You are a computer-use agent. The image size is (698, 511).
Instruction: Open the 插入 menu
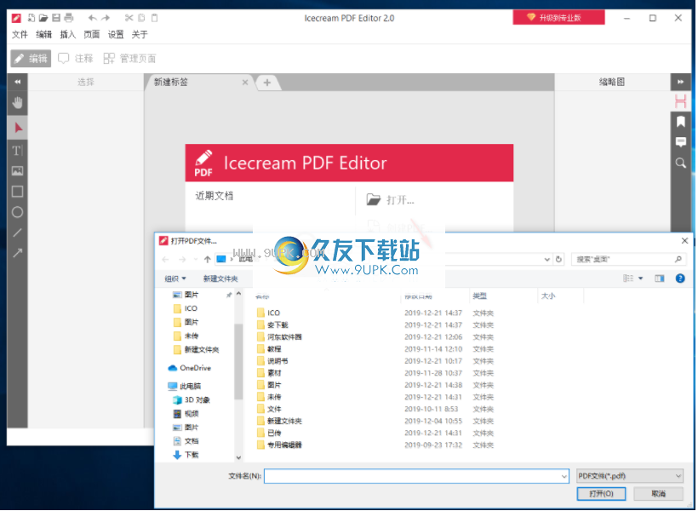click(x=67, y=34)
